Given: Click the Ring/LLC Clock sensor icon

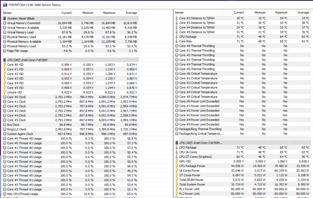Looking at the screenshot, I should 5,129.
